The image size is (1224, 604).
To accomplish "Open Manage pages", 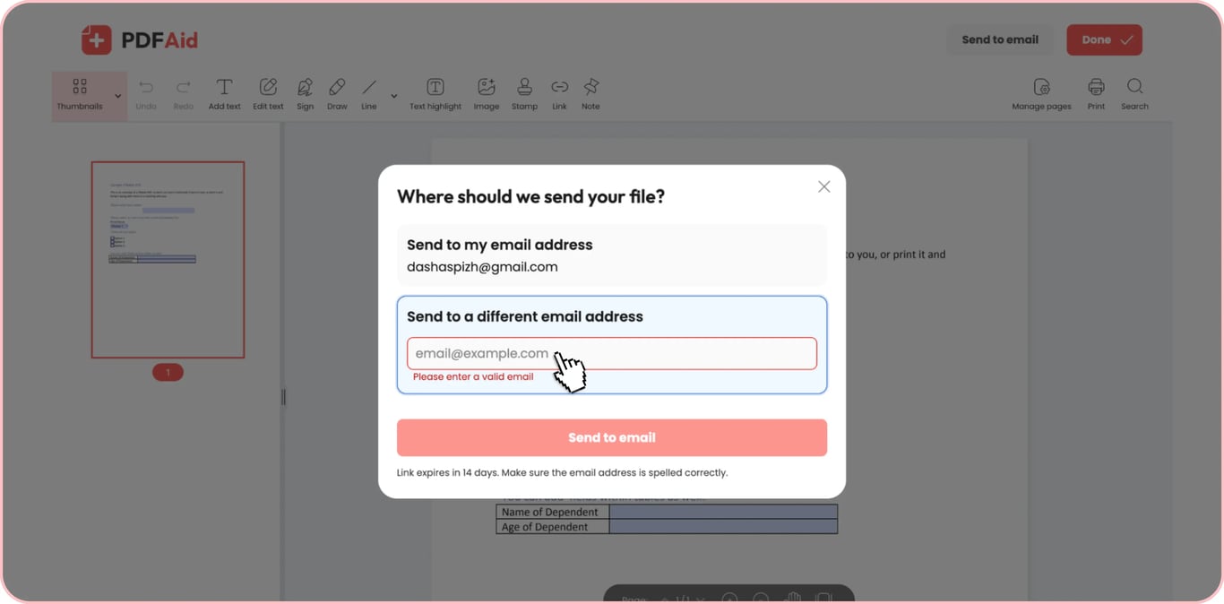I will pyautogui.click(x=1041, y=94).
